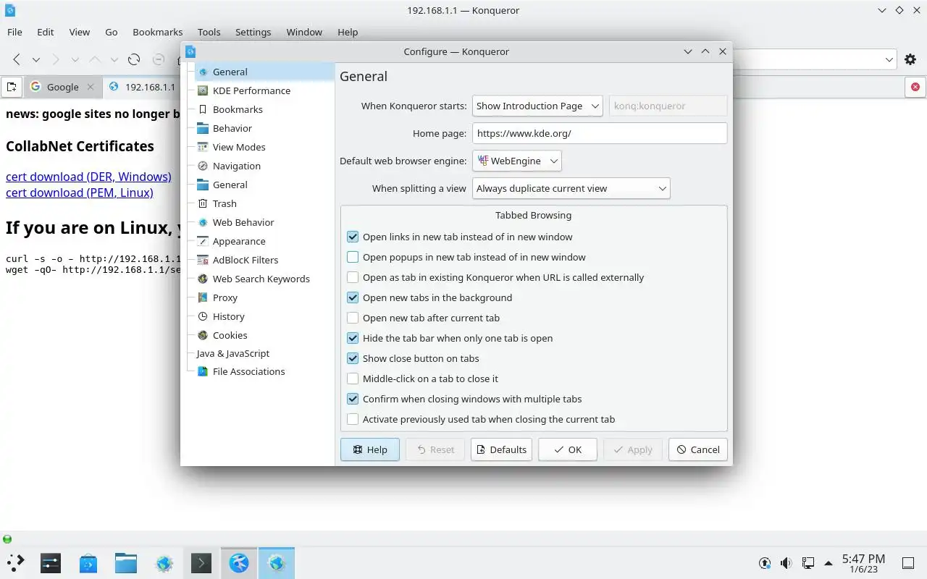Confirm the dialog with OK
927x579 pixels.
point(568,449)
